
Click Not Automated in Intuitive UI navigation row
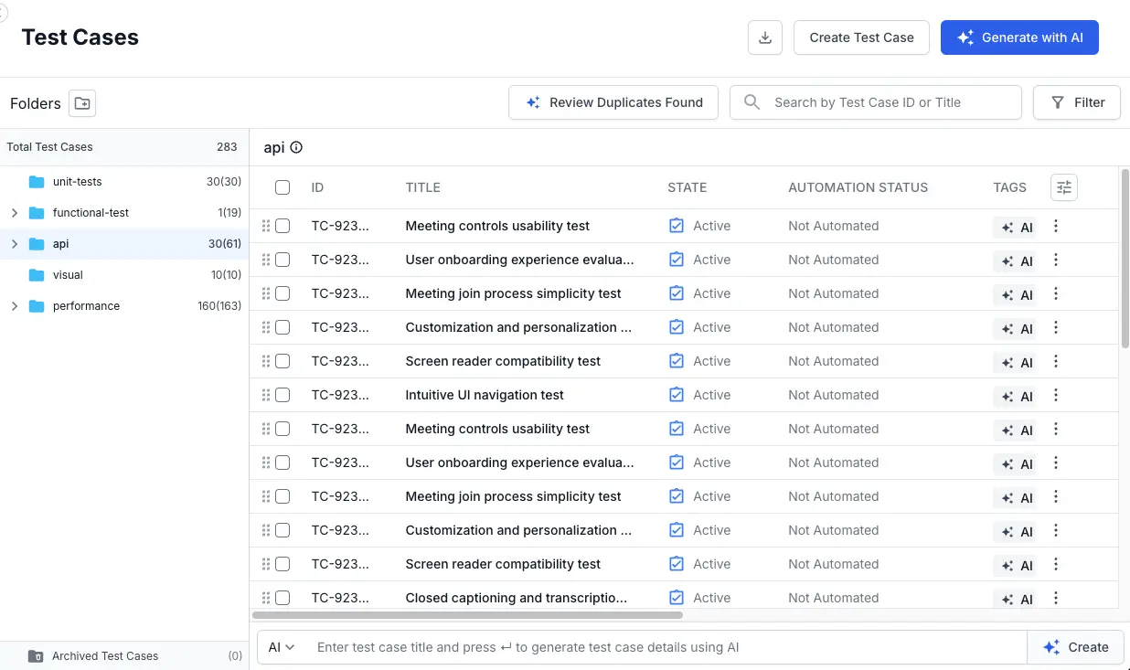pyautogui.click(x=834, y=395)
